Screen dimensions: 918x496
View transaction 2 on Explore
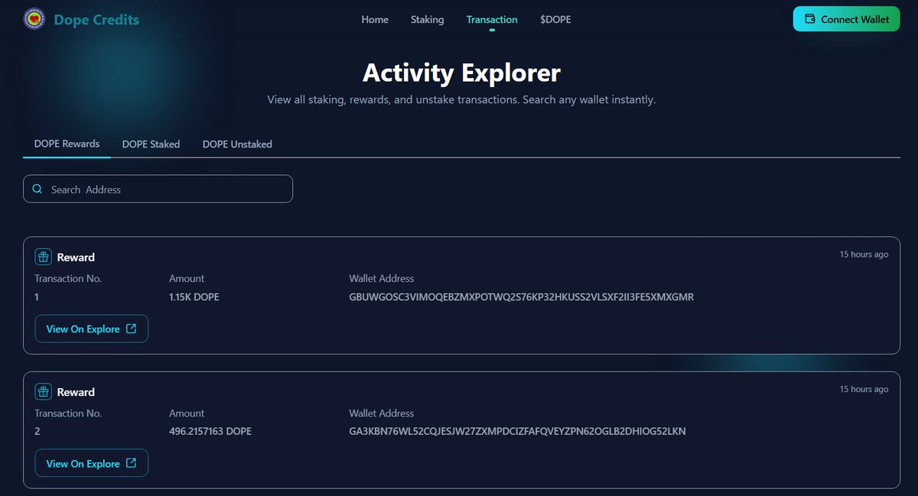pyautogui.click(x=92, y=463)
